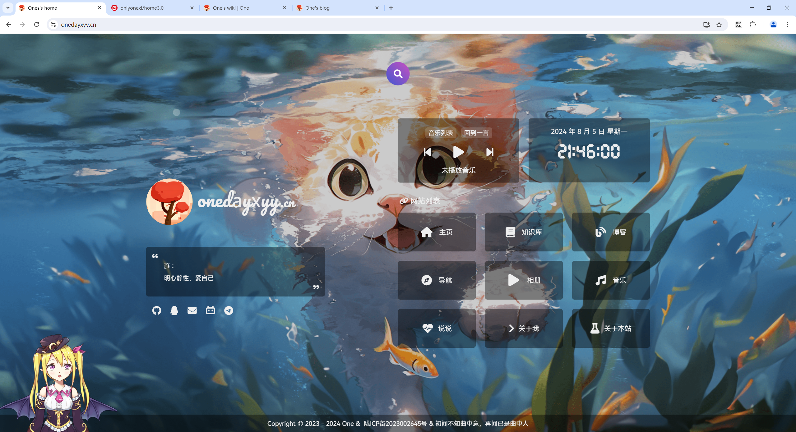
Task: Open the 音乐列表 music list
Action: pos(441,133)
